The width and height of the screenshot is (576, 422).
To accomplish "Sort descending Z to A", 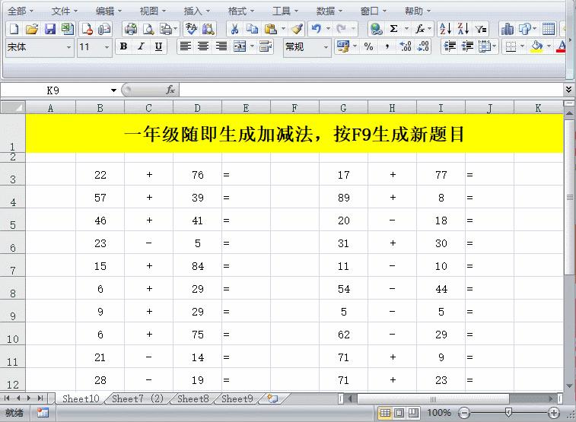I will (463, 29).
